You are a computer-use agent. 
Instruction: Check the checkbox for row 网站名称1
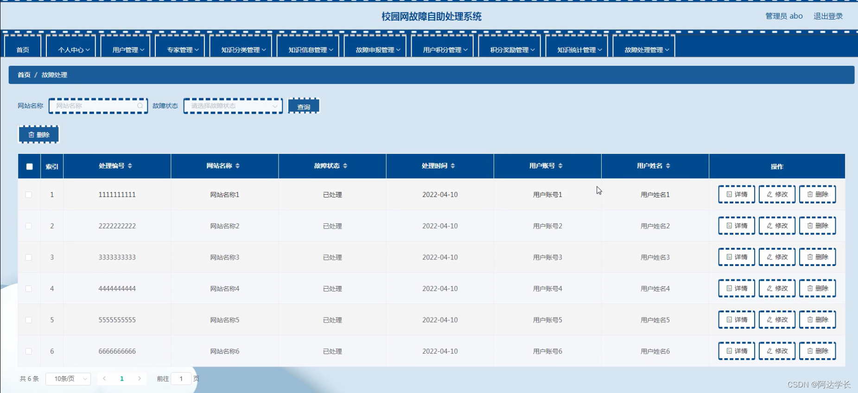(x=29, y=195)
